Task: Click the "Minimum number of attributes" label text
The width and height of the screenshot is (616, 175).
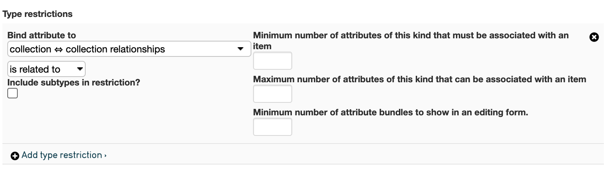Action: (411, 35)
